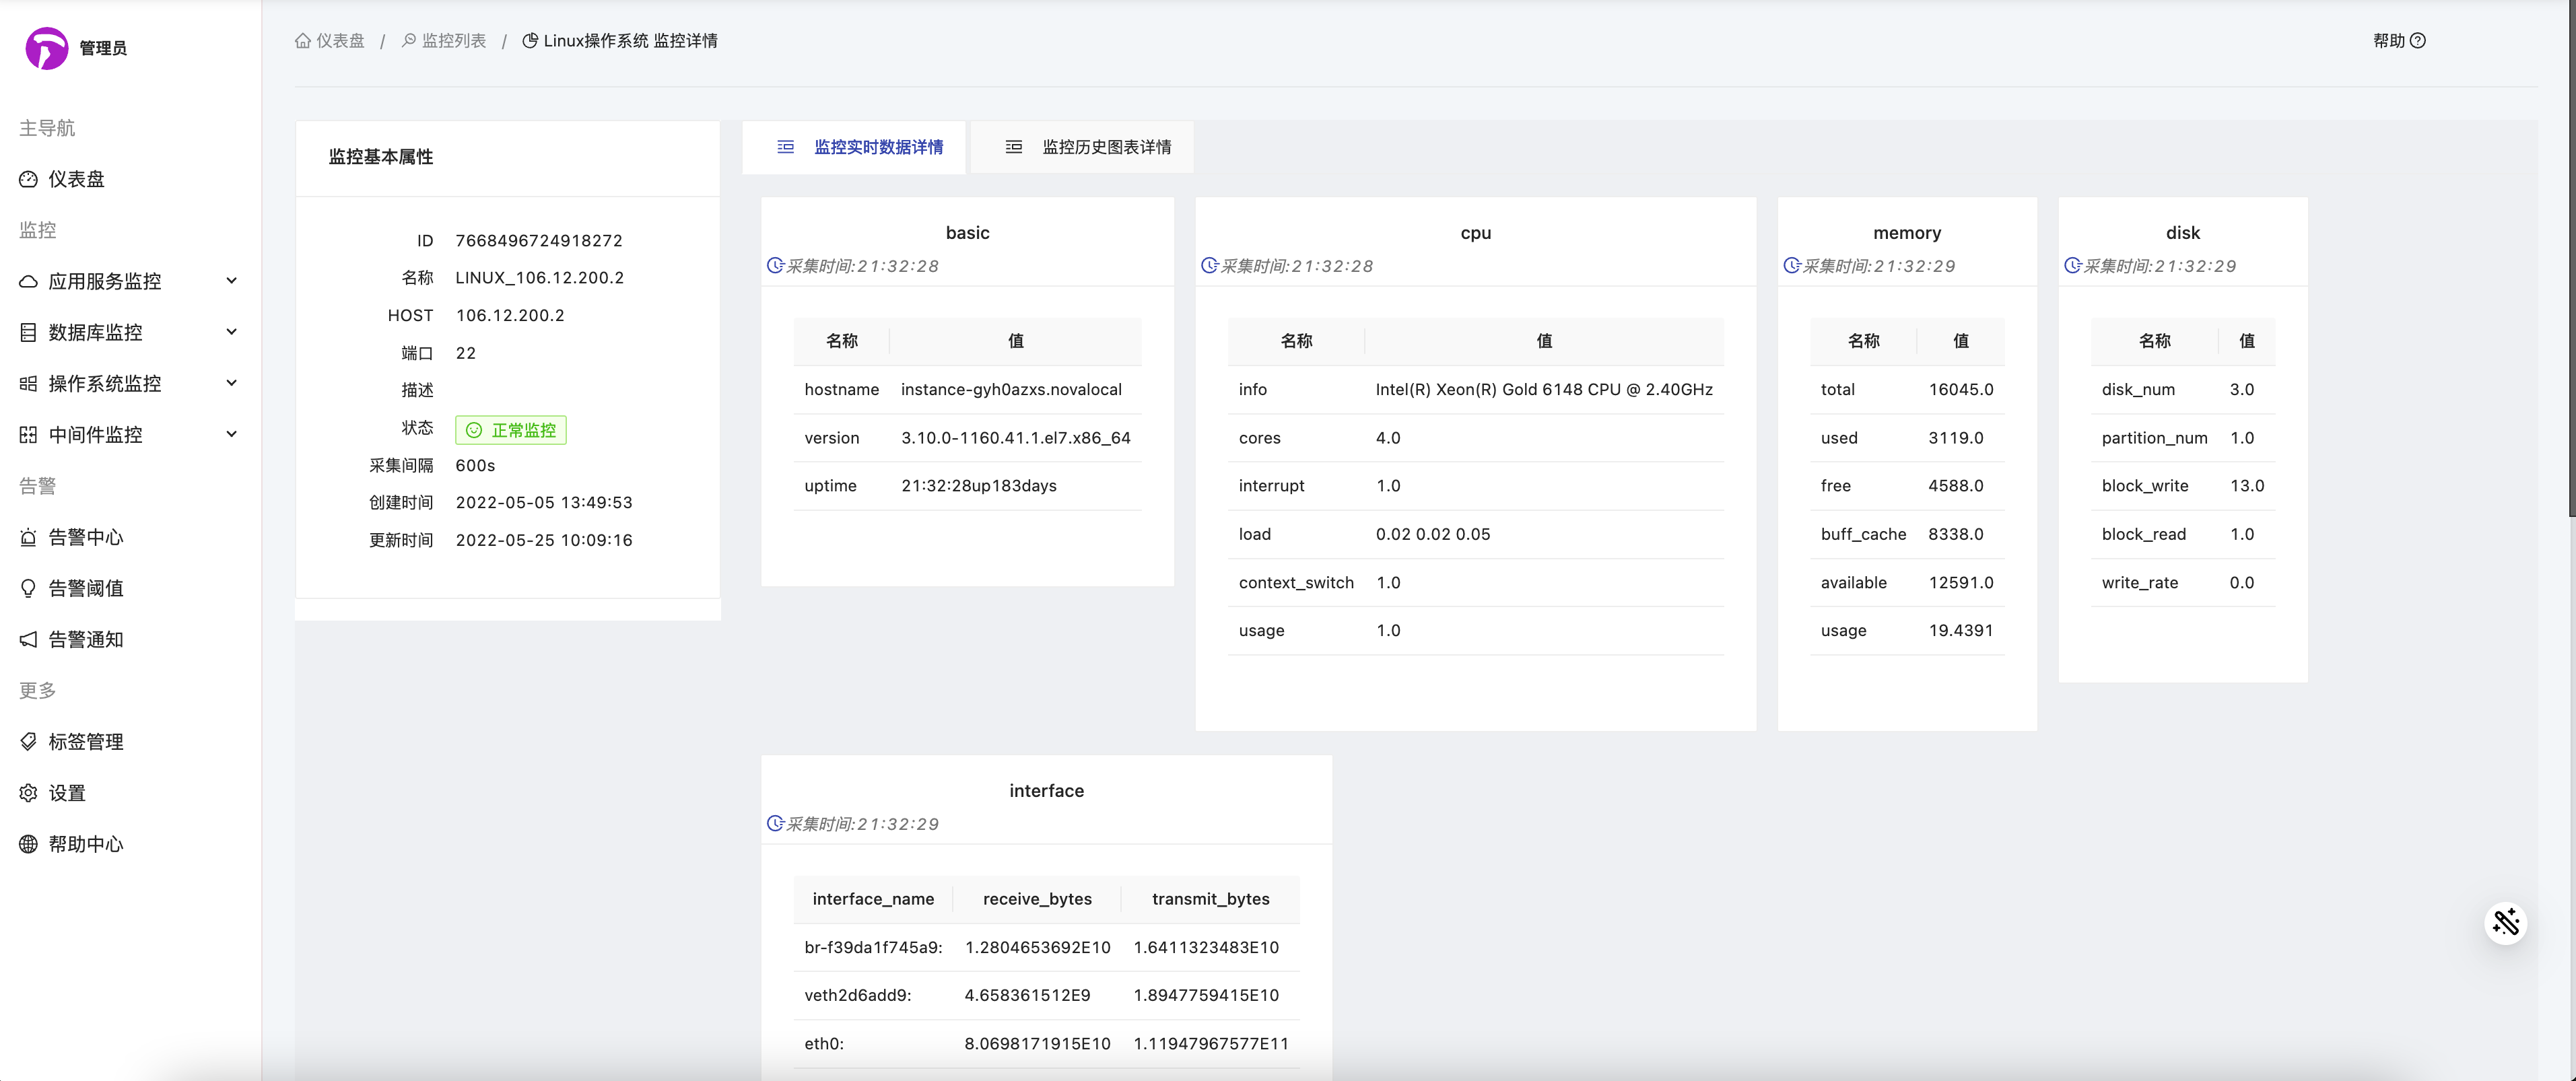
Task: Click the clock icon in disk card
Action: click(x=2072, y=266)
